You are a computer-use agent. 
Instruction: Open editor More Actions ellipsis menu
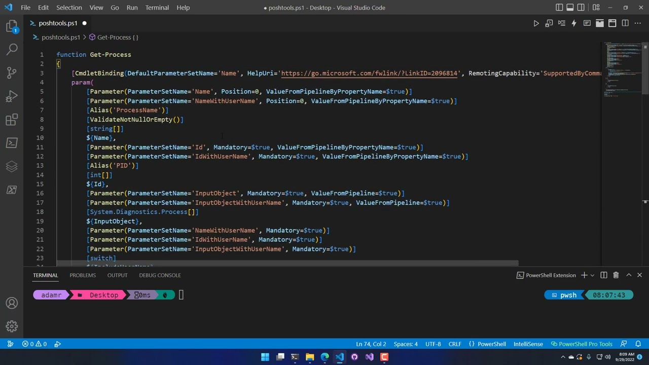coord(638,23)
